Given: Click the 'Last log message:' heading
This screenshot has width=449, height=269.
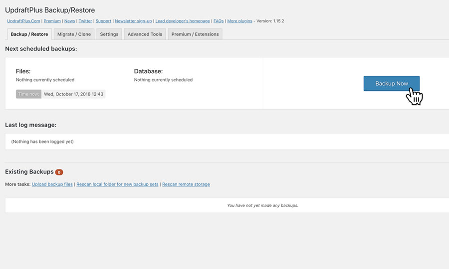Looking at the screenshot, I should tap(30, 125).
